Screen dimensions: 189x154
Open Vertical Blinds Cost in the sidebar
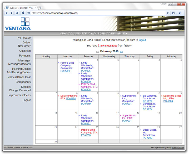(x=19, y=77)
